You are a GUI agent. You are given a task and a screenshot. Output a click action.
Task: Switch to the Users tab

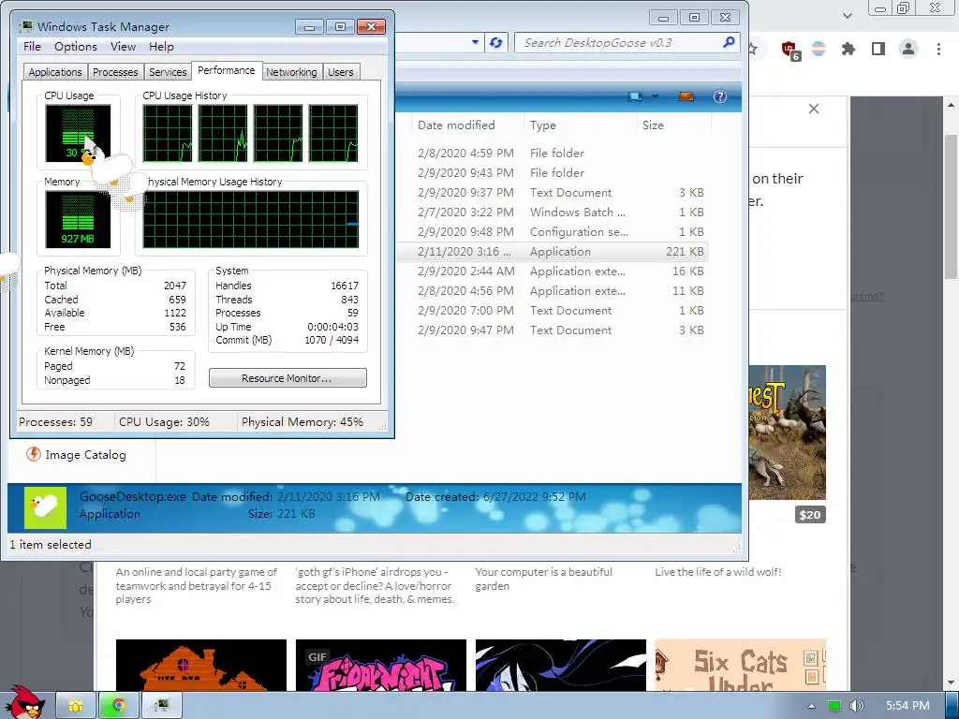click(x=341, y=71)
